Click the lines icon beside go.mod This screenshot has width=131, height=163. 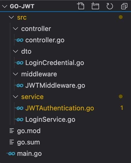click(x=12, y=131)
